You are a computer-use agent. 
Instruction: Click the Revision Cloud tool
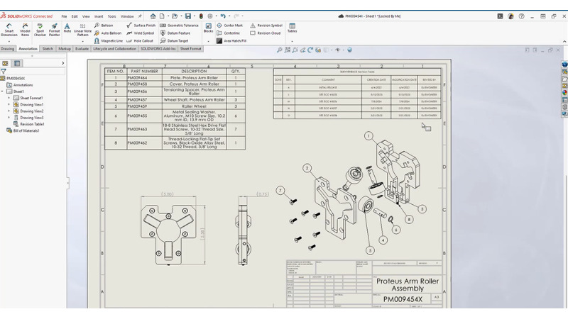pos(266,33)
